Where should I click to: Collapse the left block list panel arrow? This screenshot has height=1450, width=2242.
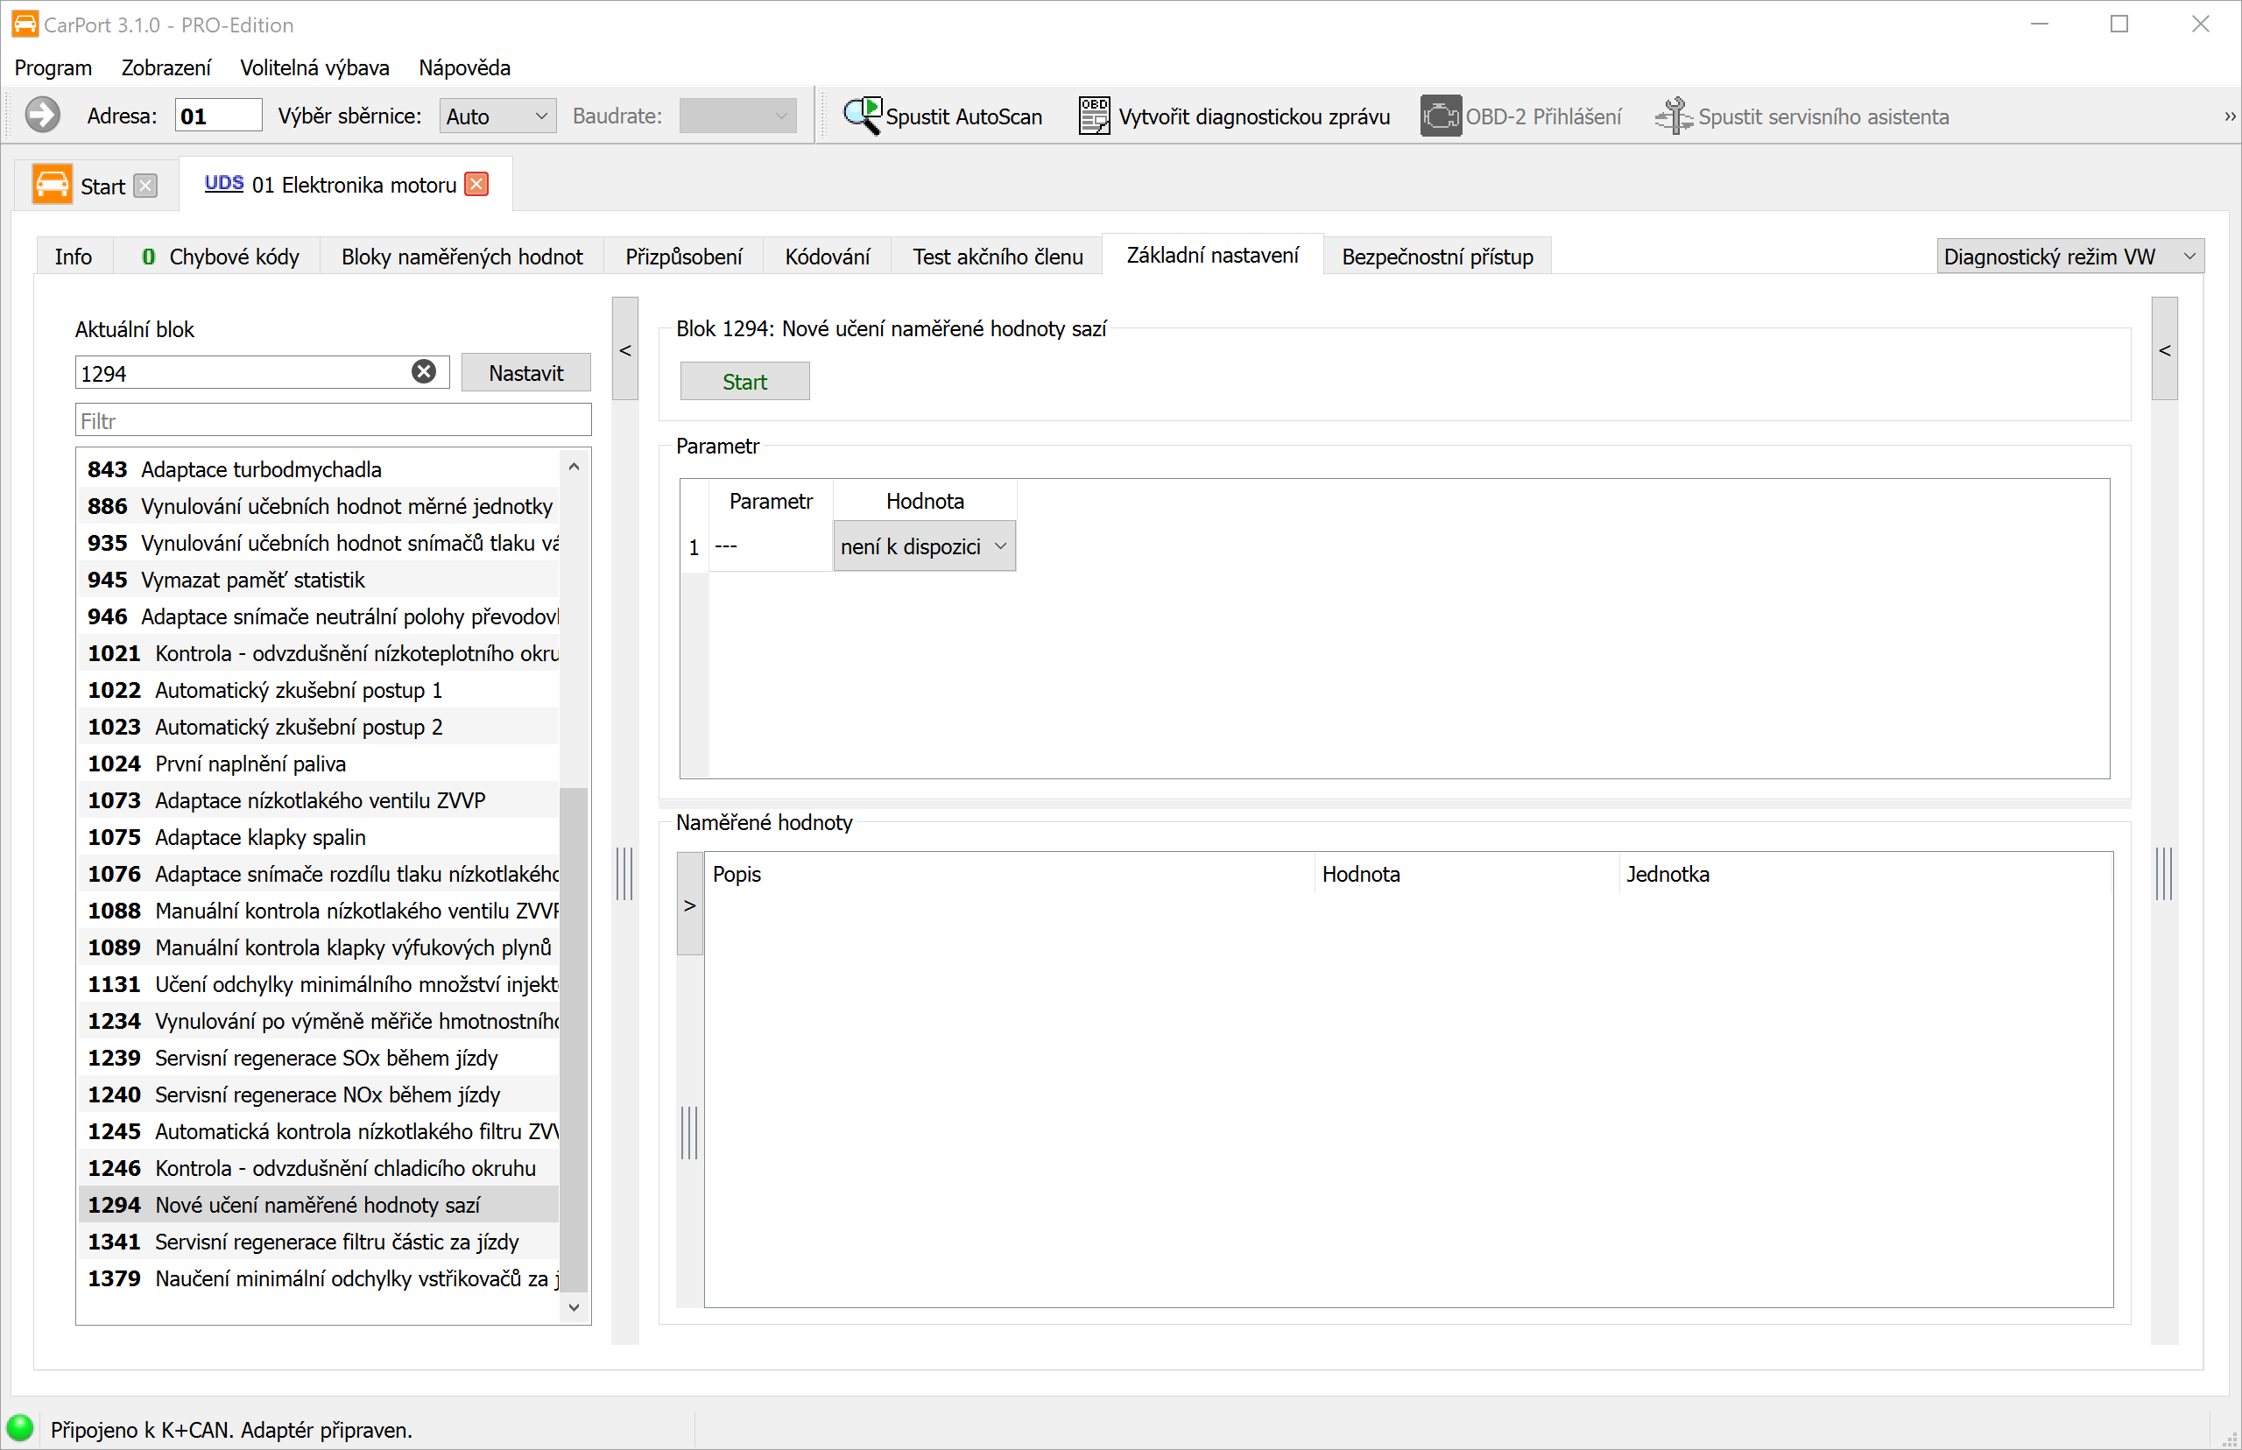(x=625, y=349)
